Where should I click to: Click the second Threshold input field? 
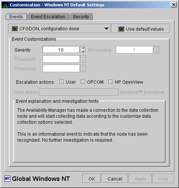pos(61,68)
